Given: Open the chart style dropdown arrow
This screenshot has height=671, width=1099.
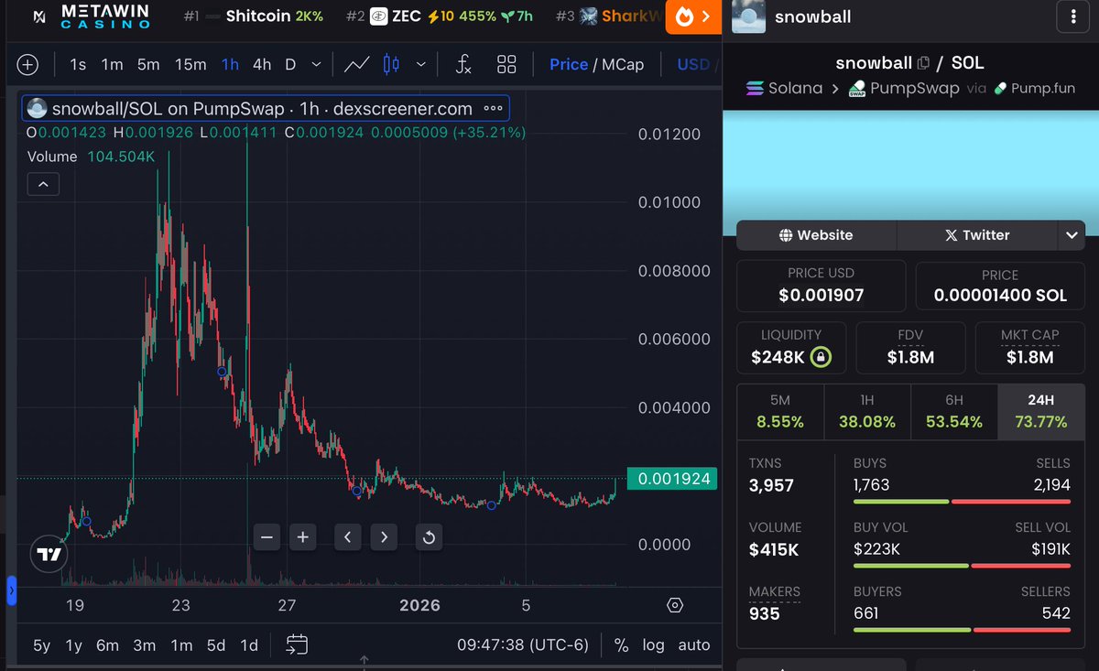Looking at the screenshot, I should coord(421,65).
